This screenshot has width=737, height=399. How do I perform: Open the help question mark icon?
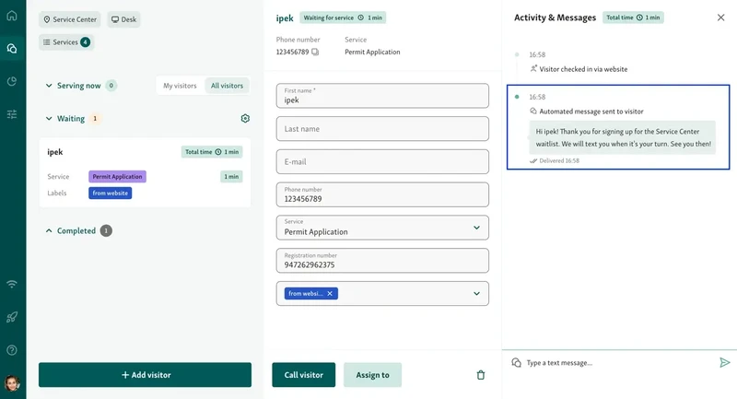tap(12, 350)
